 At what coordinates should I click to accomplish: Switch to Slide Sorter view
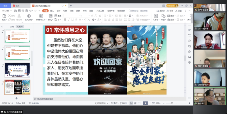click(x=135, y=103)
